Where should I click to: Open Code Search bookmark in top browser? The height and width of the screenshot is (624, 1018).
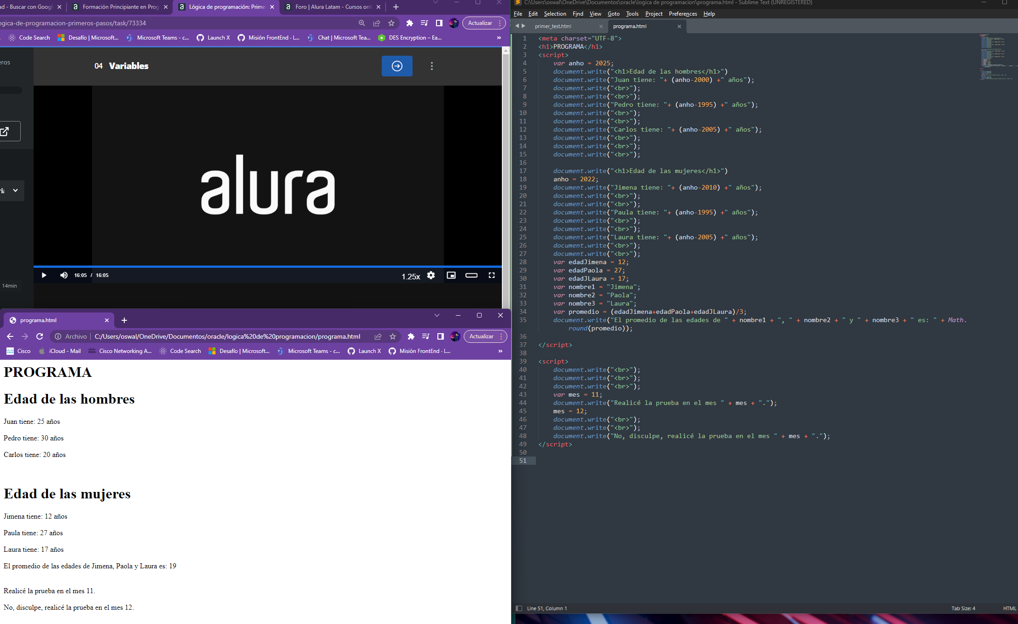point(29,38)
